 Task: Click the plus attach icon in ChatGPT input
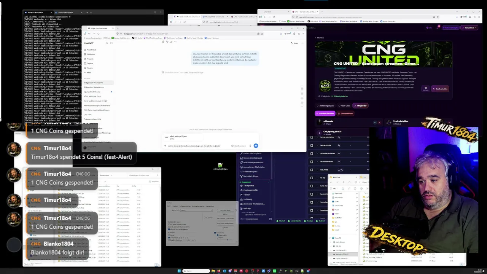(165, 146)
